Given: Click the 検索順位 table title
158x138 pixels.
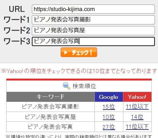Looking at the screenshot, I should [84, 86].
